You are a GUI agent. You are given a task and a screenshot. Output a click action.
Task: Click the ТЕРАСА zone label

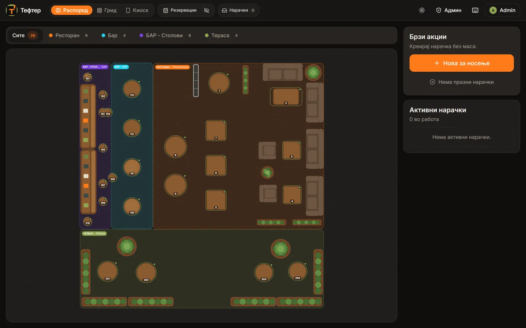tap(94, 234)
